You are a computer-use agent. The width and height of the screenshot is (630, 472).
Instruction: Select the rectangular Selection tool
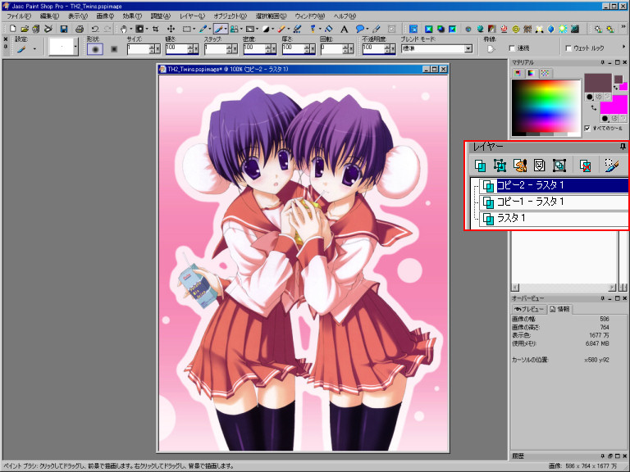(186, 29)
